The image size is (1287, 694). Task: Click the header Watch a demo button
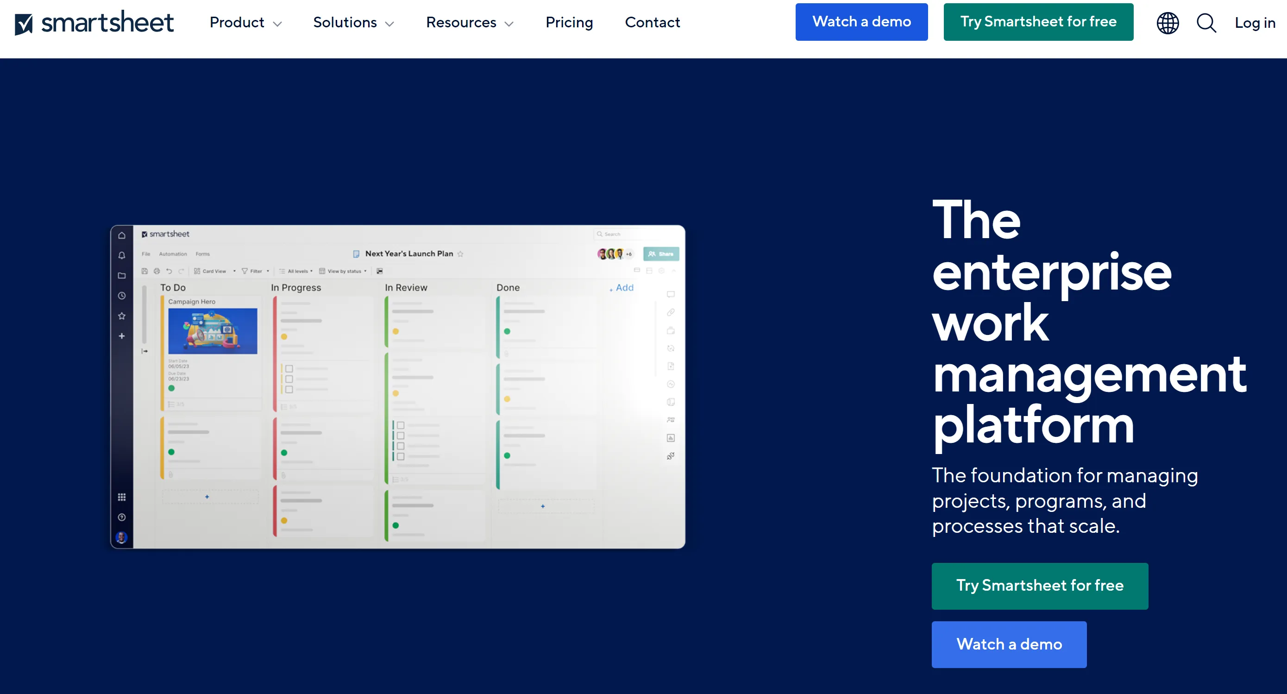pyautogui.click(x=861, y=22)
